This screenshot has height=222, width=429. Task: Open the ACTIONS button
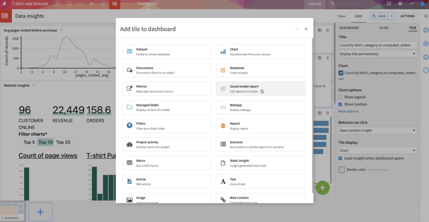[x=407, y=16]
